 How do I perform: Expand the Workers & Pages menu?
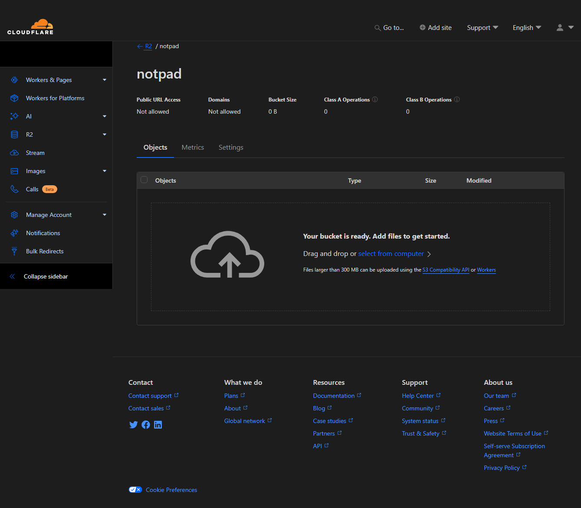tap(104, 80)
